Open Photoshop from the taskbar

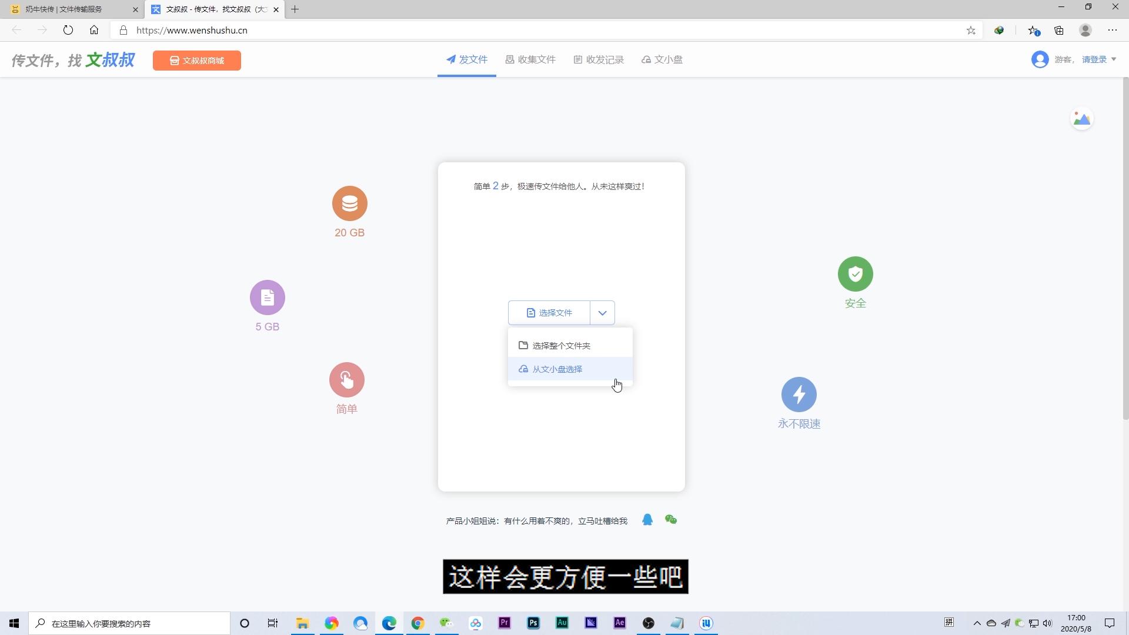(x=533, y=623)
